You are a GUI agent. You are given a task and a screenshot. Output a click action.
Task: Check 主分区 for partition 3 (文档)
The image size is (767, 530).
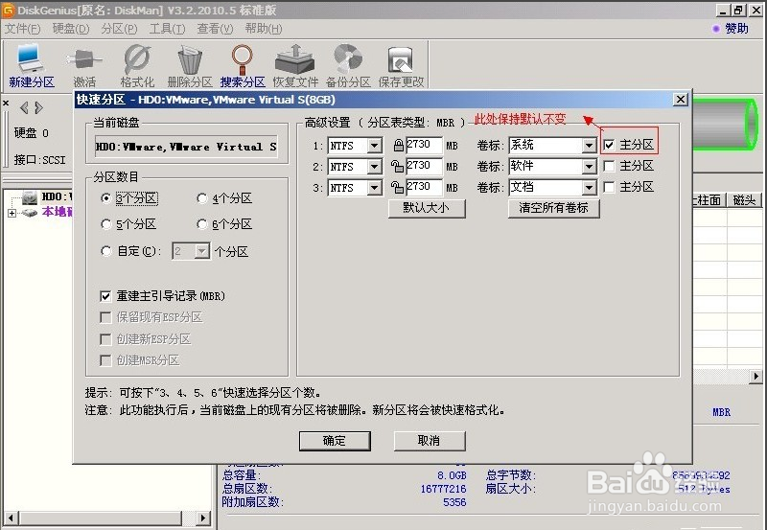click(x=609, y=187)
